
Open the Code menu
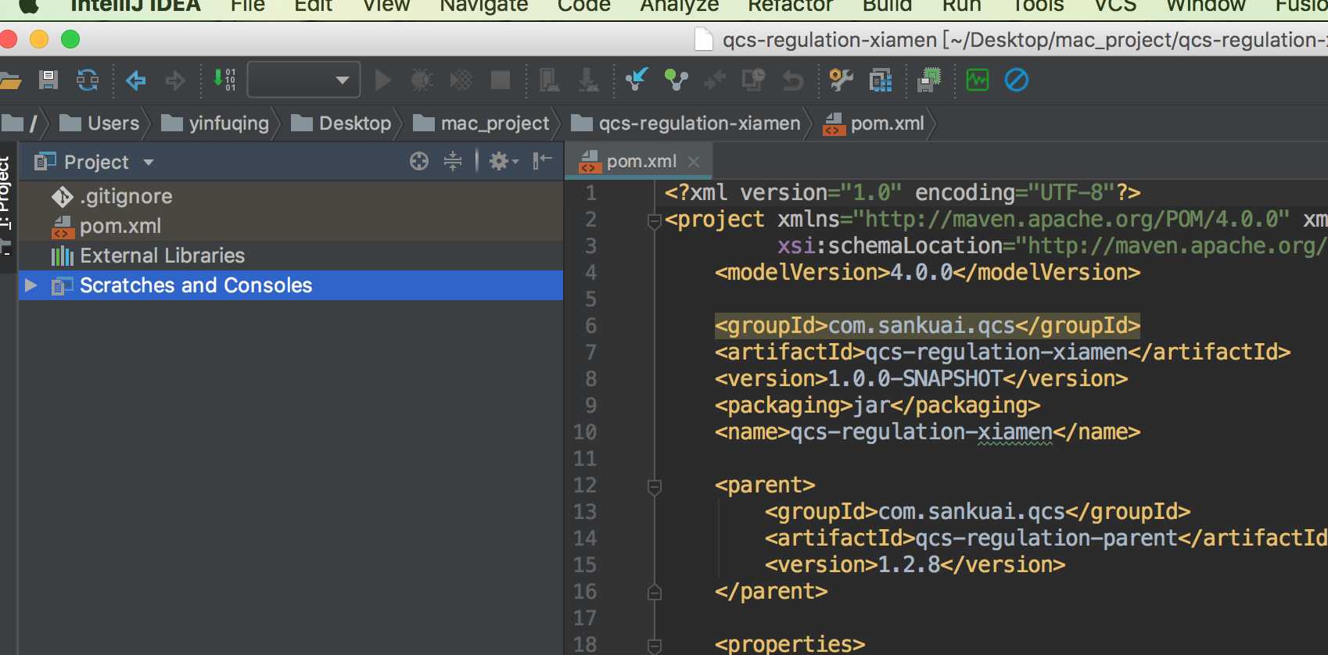pos(583,6)
